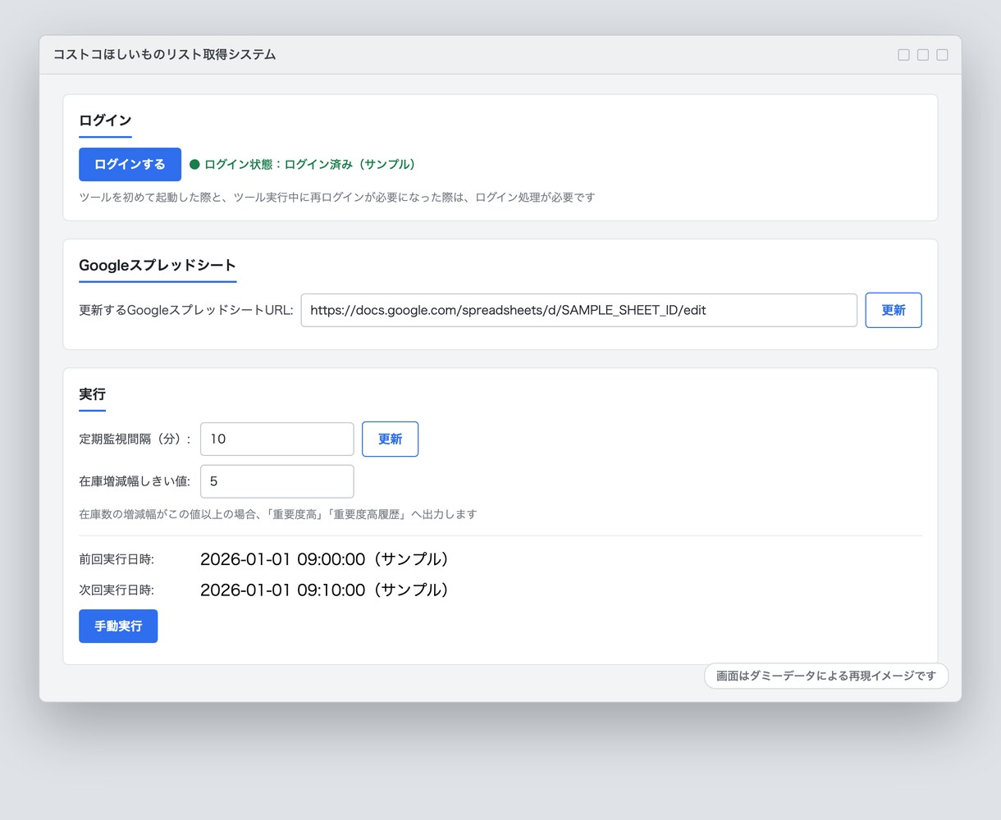The height and width of the screenshot is (820, 1001).
Task: Click the Googleスプレッドシート section heading
Action: click(x=158, y=265)
